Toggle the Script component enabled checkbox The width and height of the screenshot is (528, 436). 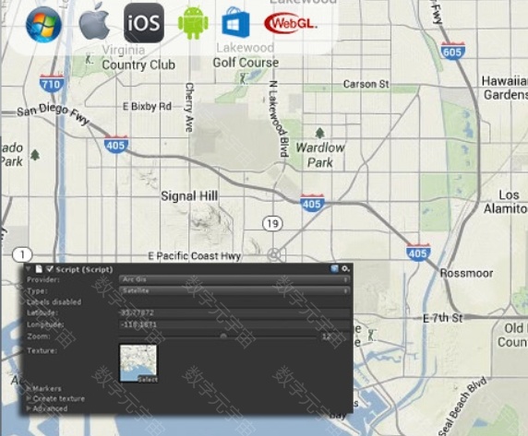tap(50, 269)
